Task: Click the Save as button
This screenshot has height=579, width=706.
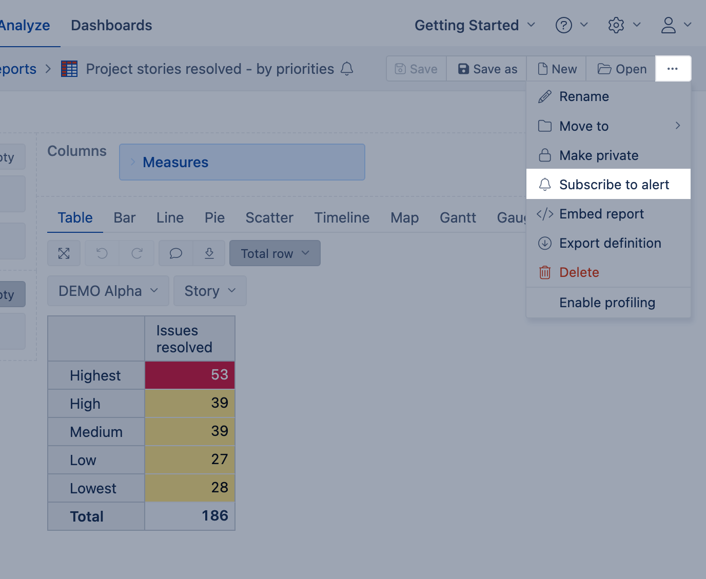Action: 487,69
